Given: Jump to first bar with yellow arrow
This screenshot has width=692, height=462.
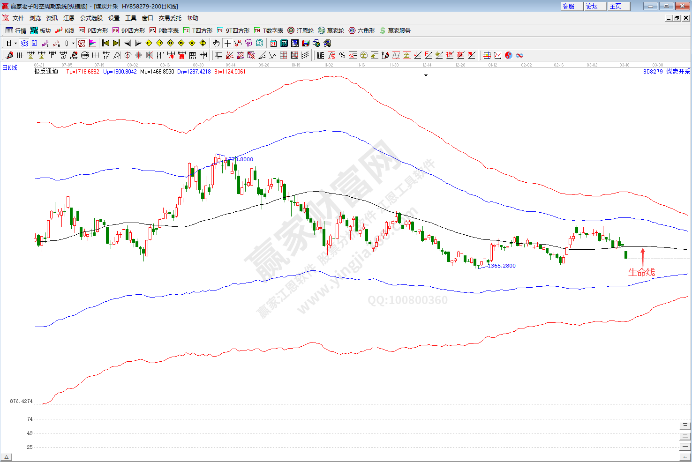Looking at the screenshot, I should pos(106,43).
